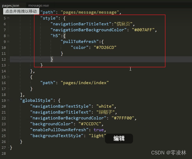The image size is (192, 159).
Task: Click the "navigationBarTextStyle" key
Action: 60,106
